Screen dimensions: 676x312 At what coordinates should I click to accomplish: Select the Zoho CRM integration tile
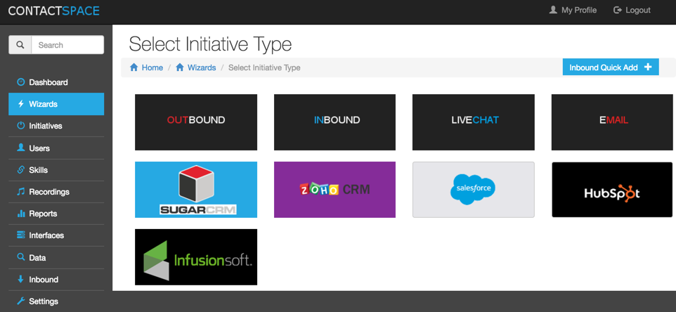coord(335,190)
